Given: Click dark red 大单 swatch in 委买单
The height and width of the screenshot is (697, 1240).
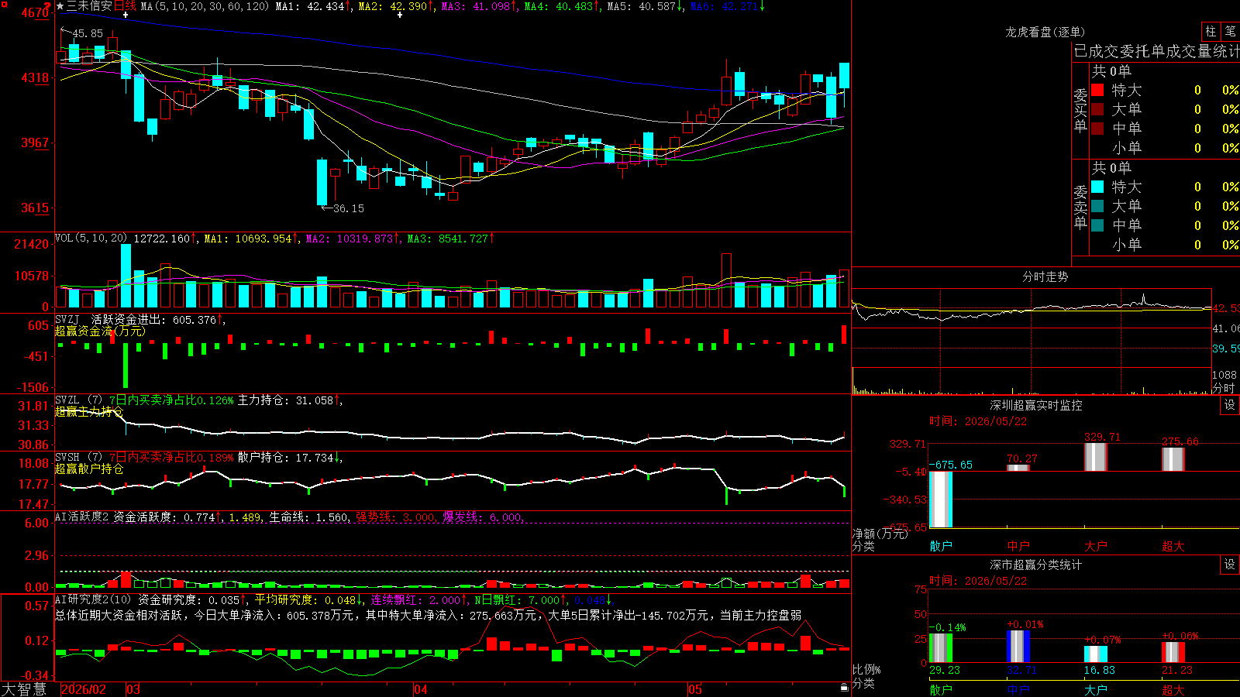Looking at the screenshot, I should tap(1097, 109).
